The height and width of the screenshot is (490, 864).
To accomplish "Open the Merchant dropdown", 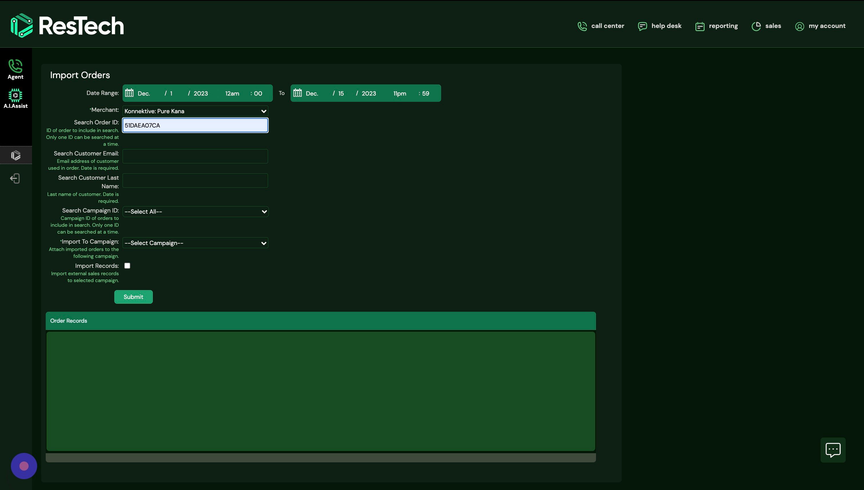I will coord(195,111).
